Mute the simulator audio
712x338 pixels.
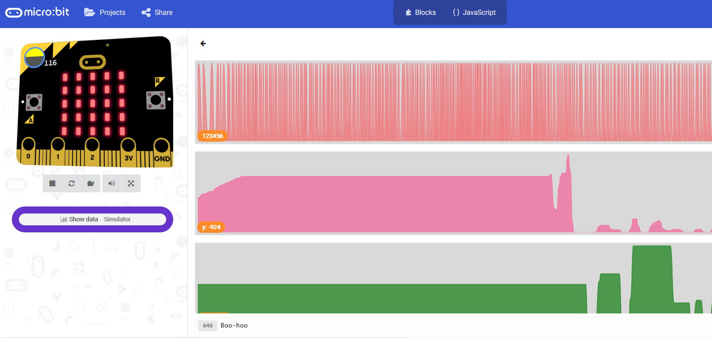112,183
